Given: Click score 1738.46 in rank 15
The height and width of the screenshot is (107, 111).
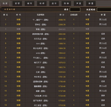Looking at the screenshot, I should pyautogui.click(x=62, y=86).
